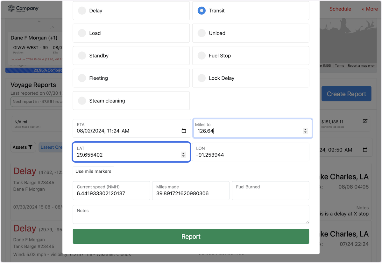
Task: Increment the Miles to value
Action: (x=305, y=129)
